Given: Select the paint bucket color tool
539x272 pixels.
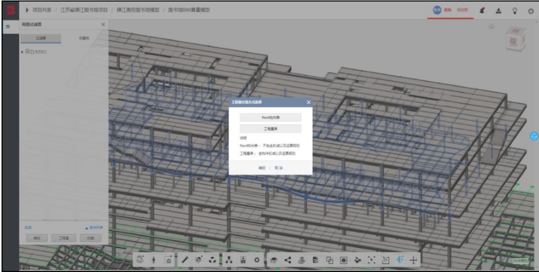Looking at the screenshot, I should click(358, 260).
